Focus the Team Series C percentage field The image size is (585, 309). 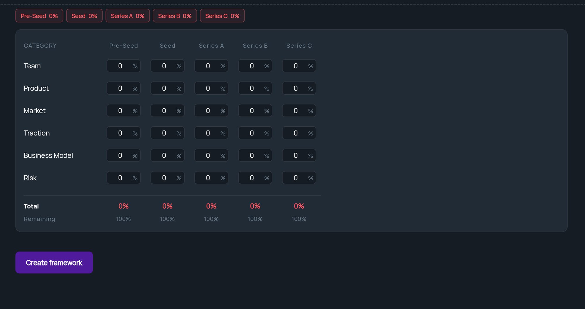tap(299, 66)
